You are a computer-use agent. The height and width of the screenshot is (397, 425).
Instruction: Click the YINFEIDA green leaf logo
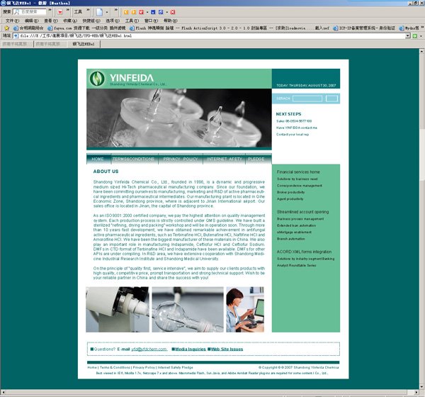click(97, 79)
